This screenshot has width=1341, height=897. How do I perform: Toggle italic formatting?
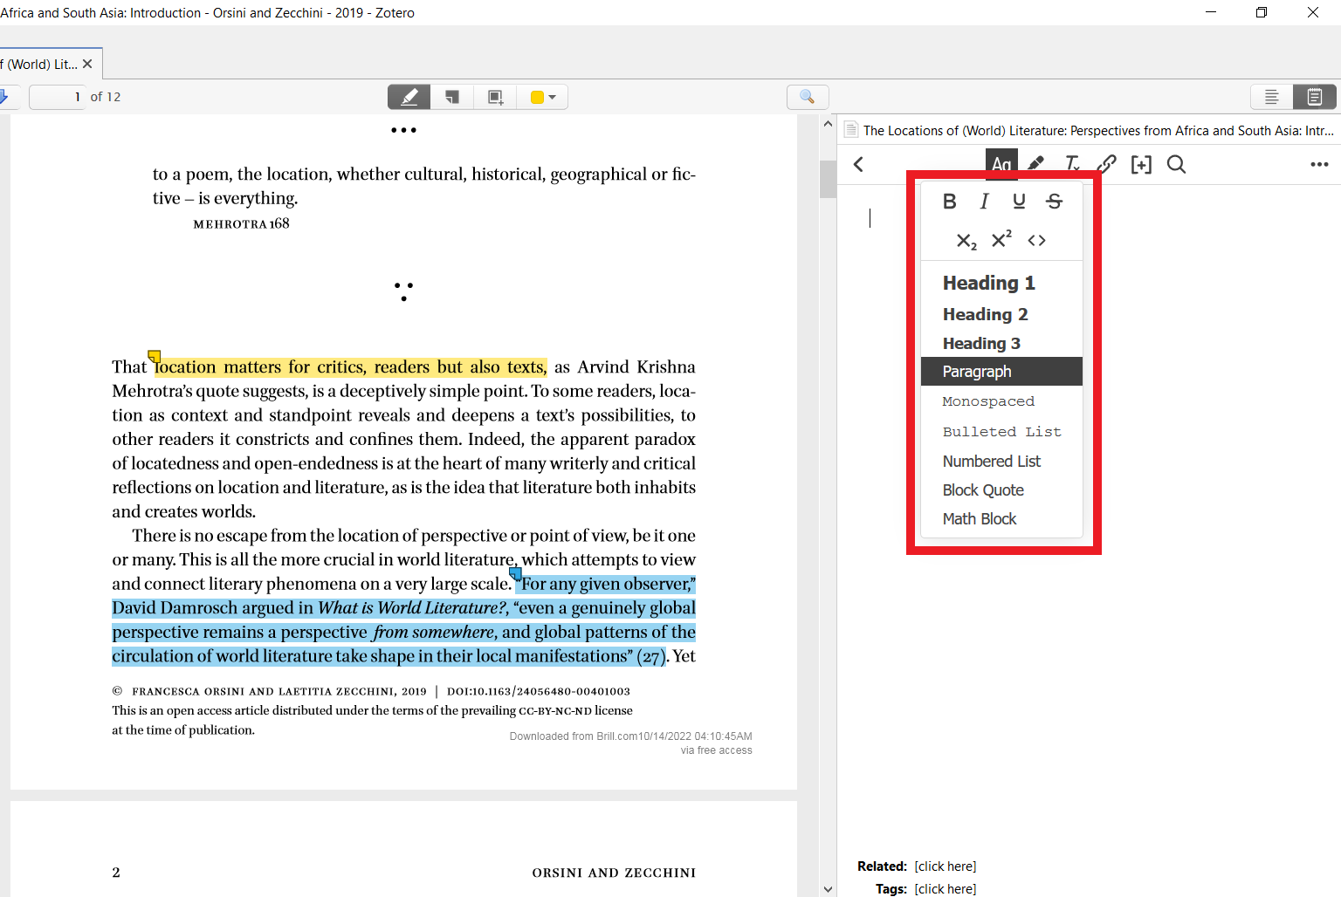pos(984,201)
